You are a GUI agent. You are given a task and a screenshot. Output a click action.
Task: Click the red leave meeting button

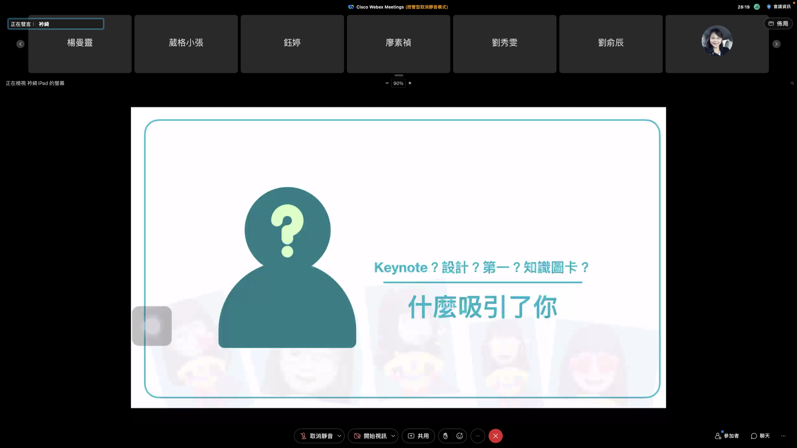point(495,436)
